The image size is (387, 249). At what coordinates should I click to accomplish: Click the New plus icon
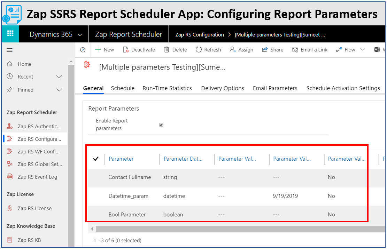point(98,50)
